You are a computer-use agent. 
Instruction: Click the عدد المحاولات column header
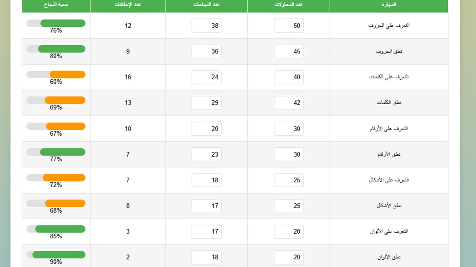coord(289,5)
